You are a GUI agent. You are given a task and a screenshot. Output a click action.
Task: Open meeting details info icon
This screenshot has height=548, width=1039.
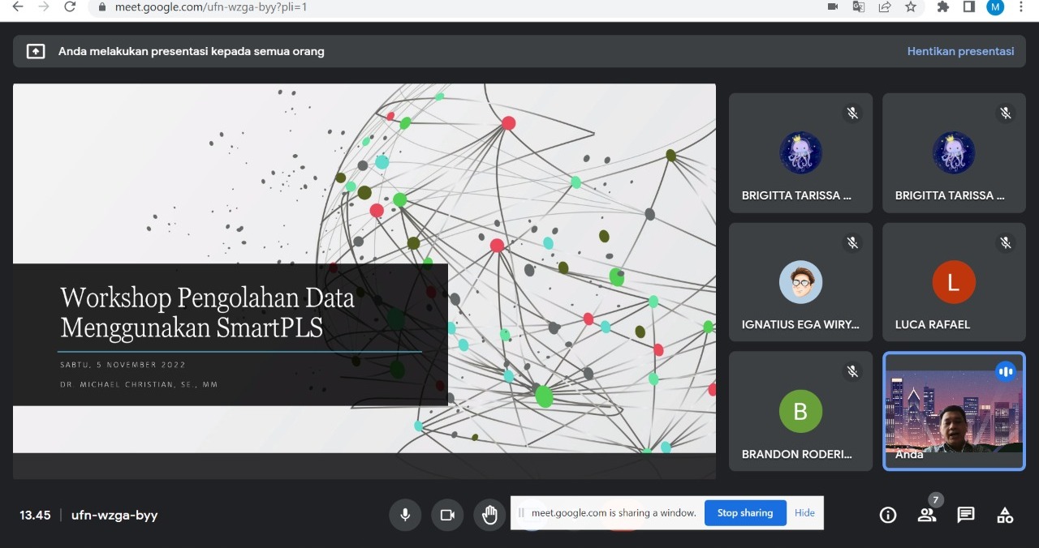(x=888, y=515)
